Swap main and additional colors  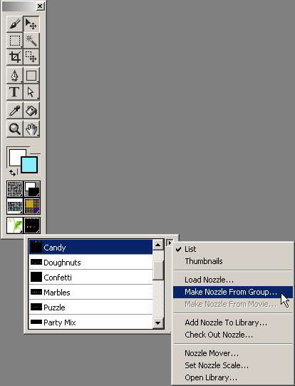[x=13, y=173]
